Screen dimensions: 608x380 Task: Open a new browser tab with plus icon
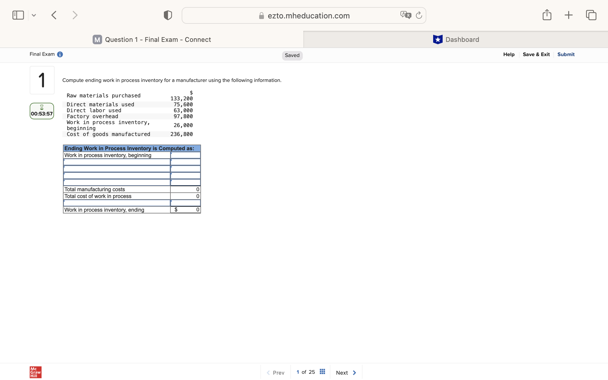pyautogui.click(x=569, y=15)
